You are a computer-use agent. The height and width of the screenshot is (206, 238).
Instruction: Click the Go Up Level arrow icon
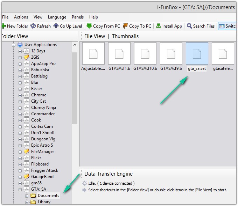click(x=56, y=26)
